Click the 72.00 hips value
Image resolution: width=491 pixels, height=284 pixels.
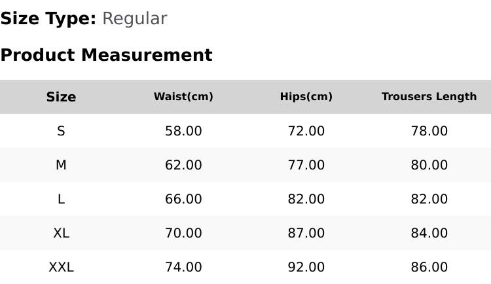coord(306,131)
